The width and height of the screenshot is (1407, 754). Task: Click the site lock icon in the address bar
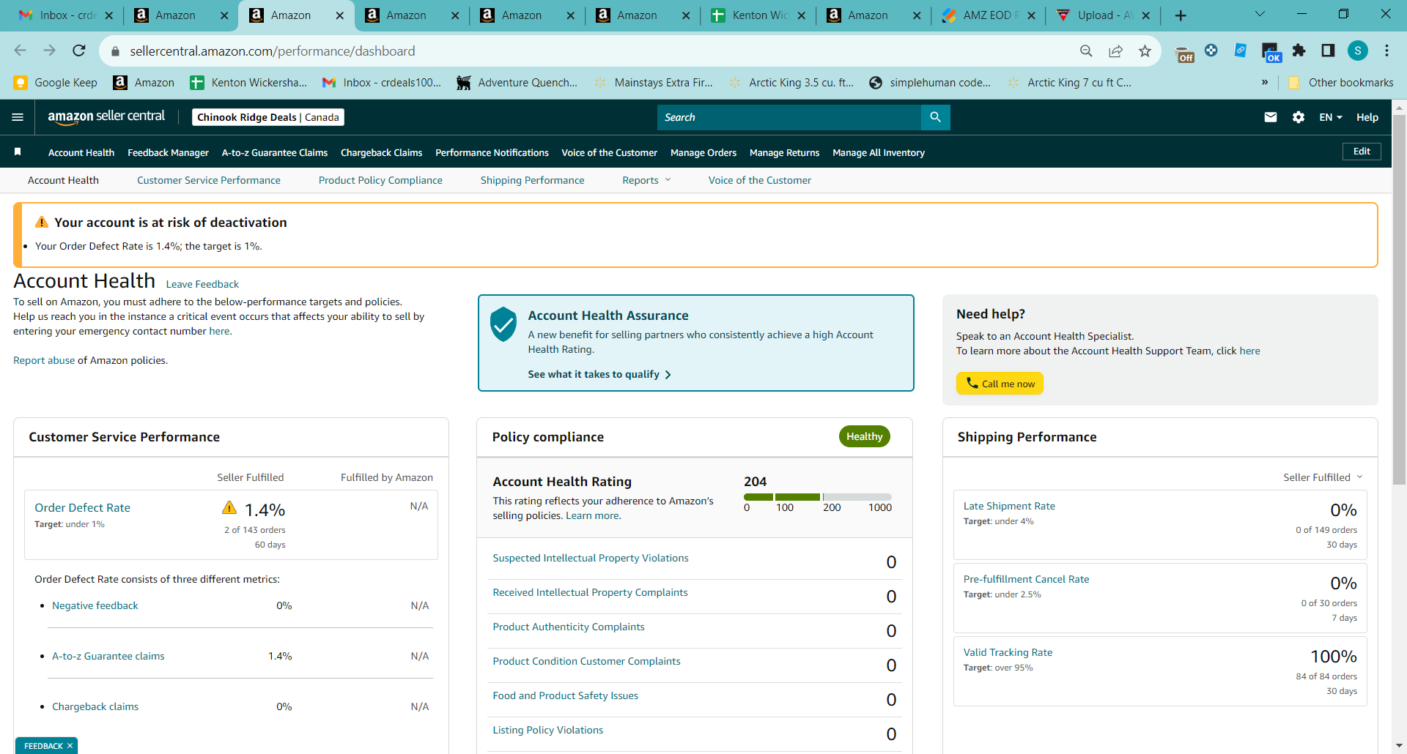[x=114, y=51]
